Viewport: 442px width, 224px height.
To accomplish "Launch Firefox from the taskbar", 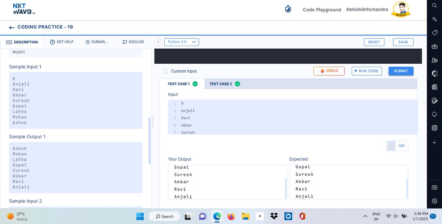I will click(x=231, y=216).
